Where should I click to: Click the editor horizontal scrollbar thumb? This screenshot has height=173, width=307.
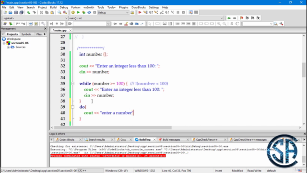pyautogui.click(x=113, y=127)
